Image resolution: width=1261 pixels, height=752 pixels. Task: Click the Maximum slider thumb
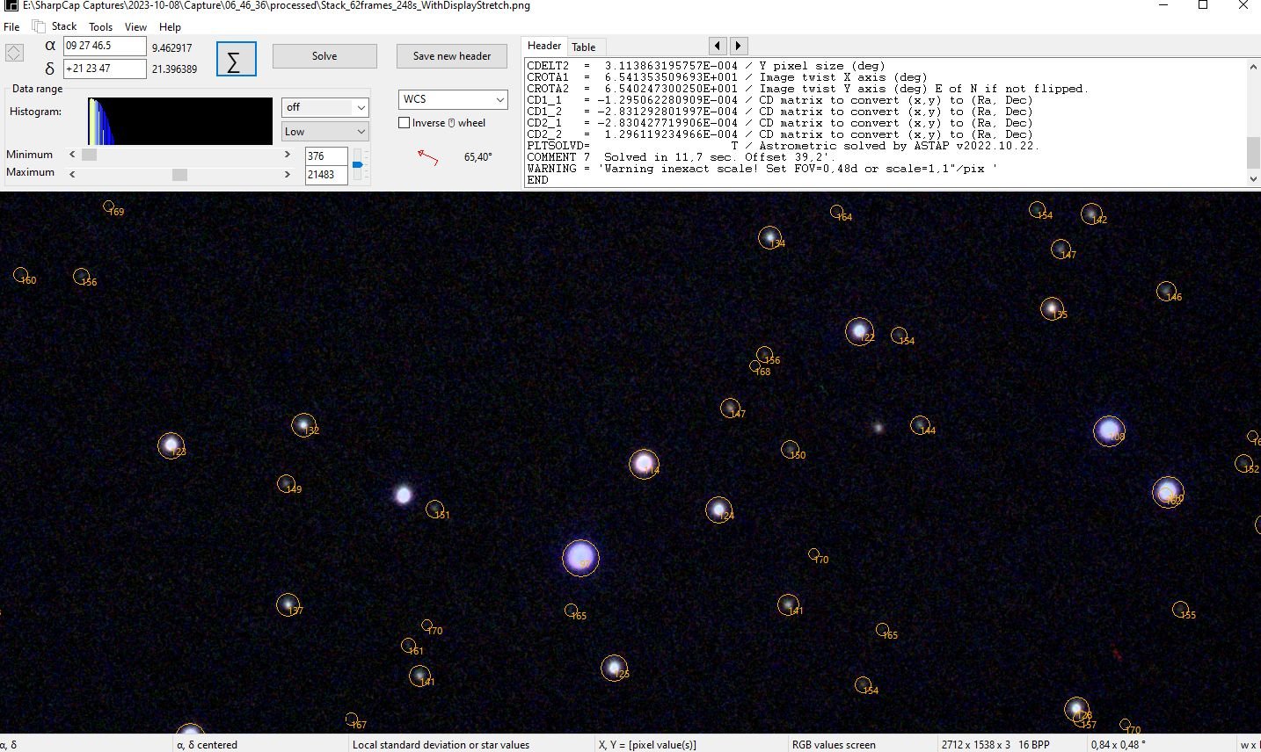[x=179, y=174]
